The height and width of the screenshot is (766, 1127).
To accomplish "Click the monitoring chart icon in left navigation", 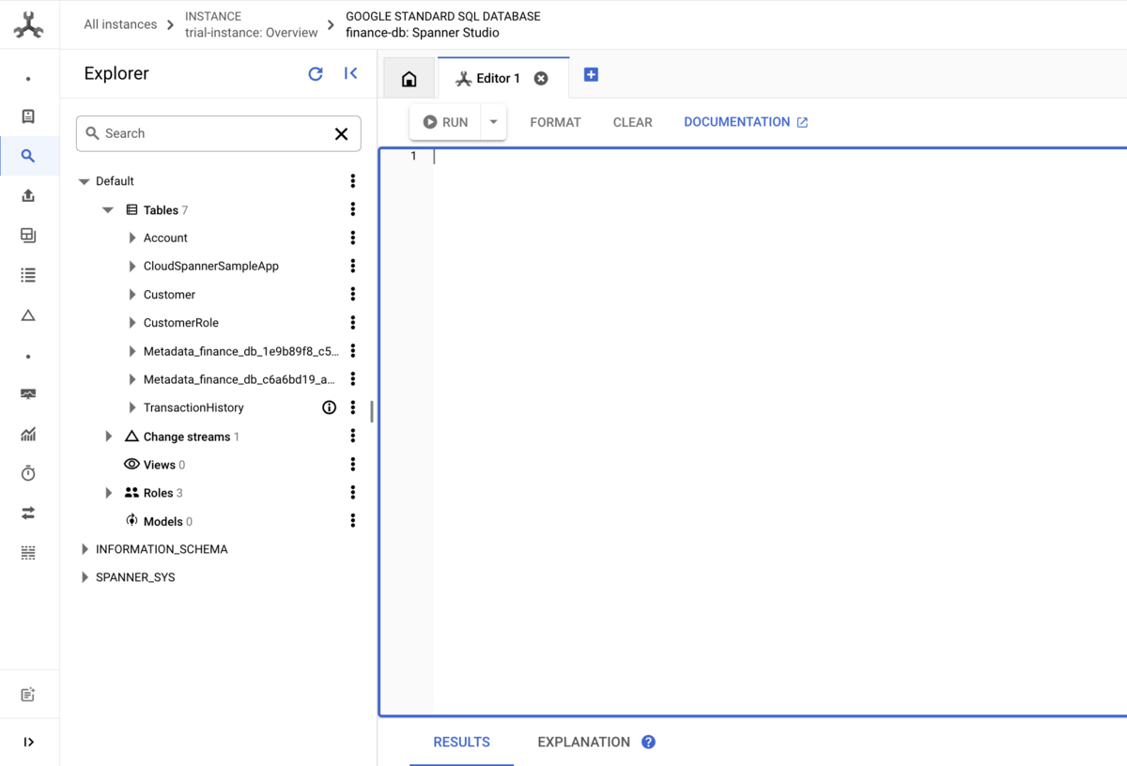I will (x=29, y=434).
